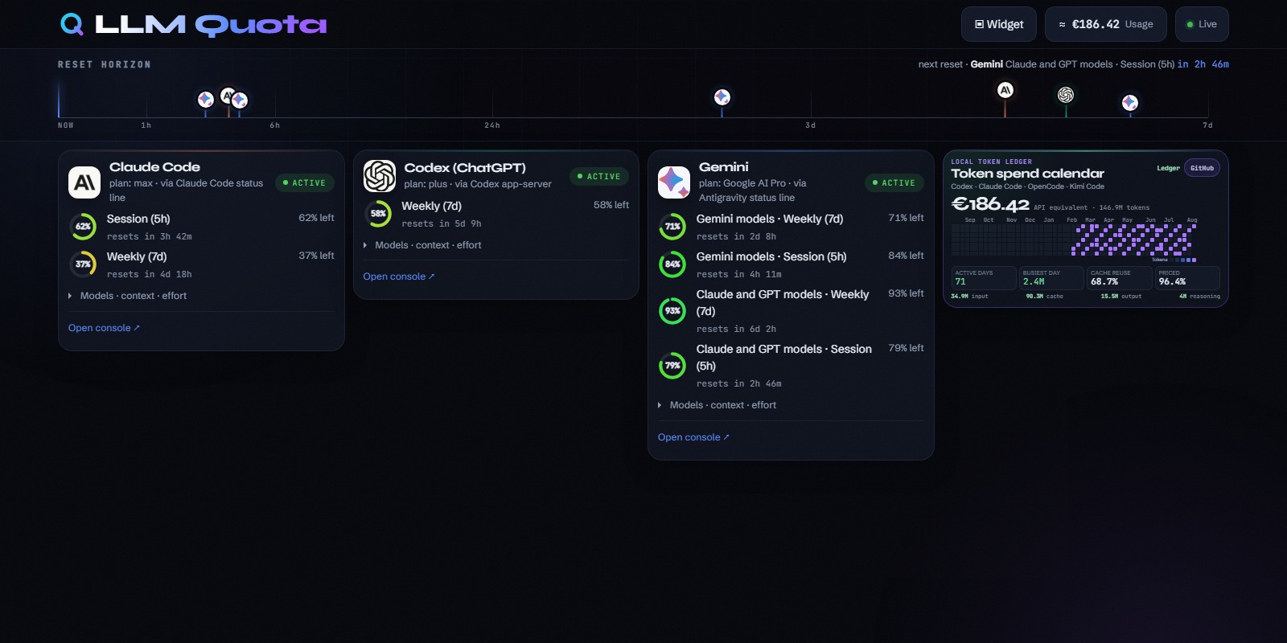
Task: Click the "resets in 6d 2h" text
Action: [736, 330]
